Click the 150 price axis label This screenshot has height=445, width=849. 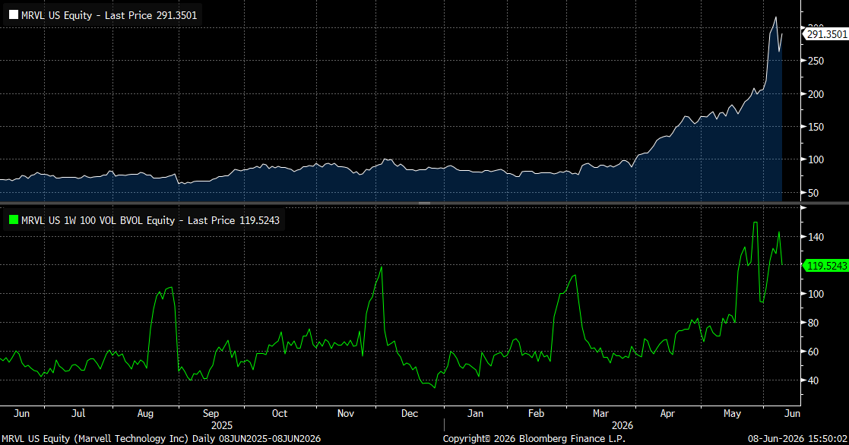pos(816,127)
